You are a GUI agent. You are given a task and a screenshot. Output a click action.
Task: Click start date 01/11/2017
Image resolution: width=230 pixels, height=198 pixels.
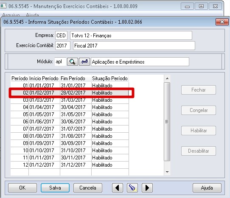click(42, 158)
